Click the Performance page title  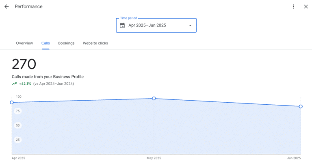click(x=29, y=6)
